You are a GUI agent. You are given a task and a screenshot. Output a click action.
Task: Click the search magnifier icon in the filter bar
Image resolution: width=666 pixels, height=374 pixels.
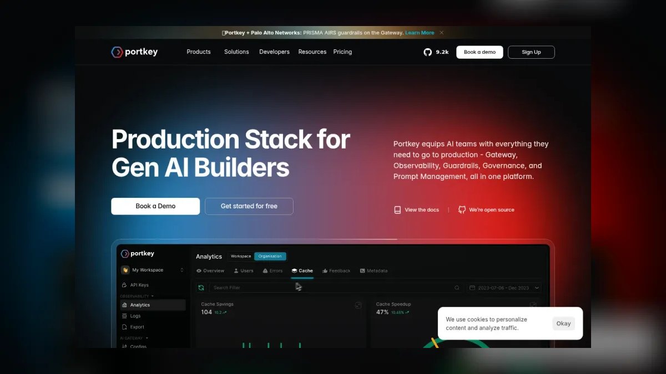click(x=457, y=288)
